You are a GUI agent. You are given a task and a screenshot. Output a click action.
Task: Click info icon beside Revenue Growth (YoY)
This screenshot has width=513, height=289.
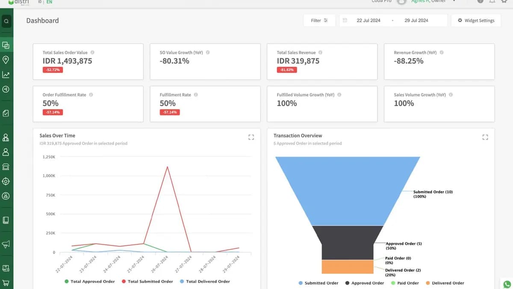442,52
